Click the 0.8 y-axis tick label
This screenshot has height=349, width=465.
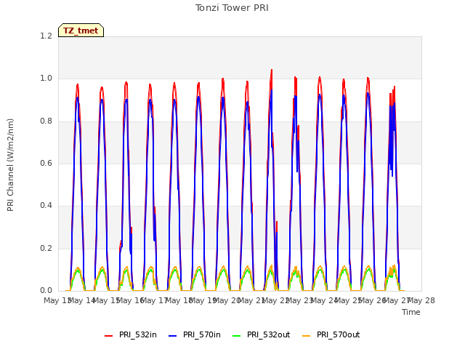coord(46,121)
